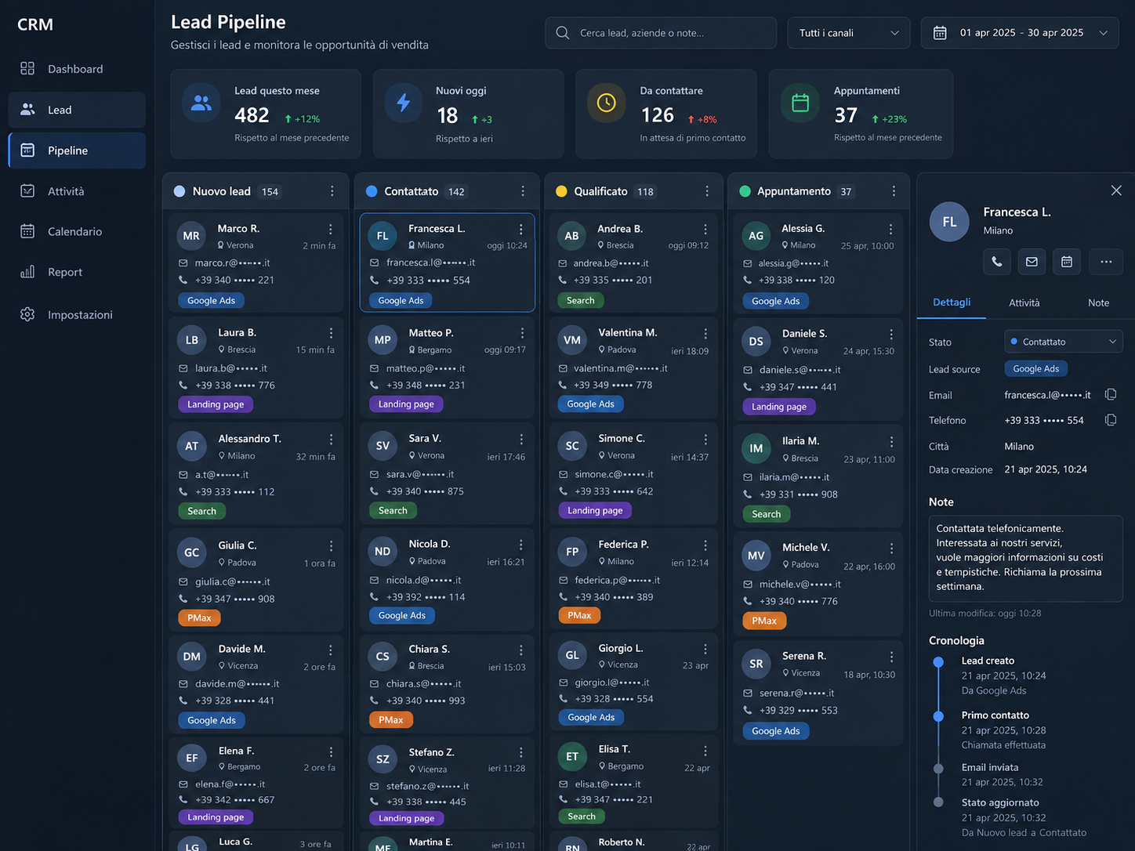Viewport: 1135px width, 851px height.
Task: Open card menu for Andrea B.
Action: click(705, 229)
